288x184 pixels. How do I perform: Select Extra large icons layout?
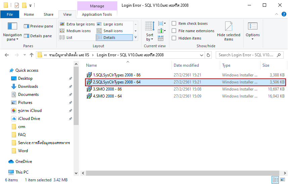click(77, 24)
